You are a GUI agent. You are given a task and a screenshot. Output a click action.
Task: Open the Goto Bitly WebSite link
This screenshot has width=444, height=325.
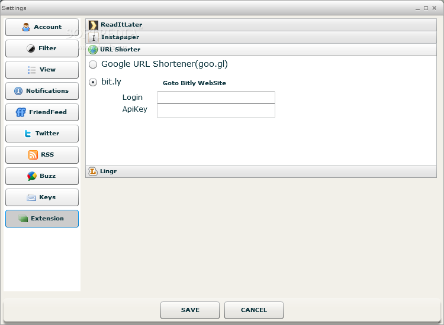[x=194, y=83]
